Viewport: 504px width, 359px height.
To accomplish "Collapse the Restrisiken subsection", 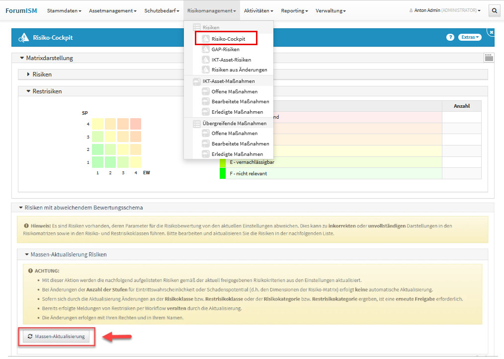I will click(x=29, y=91).
